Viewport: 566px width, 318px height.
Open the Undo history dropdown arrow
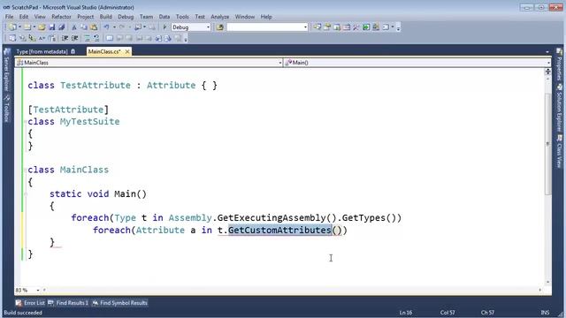tap(114, 27)
